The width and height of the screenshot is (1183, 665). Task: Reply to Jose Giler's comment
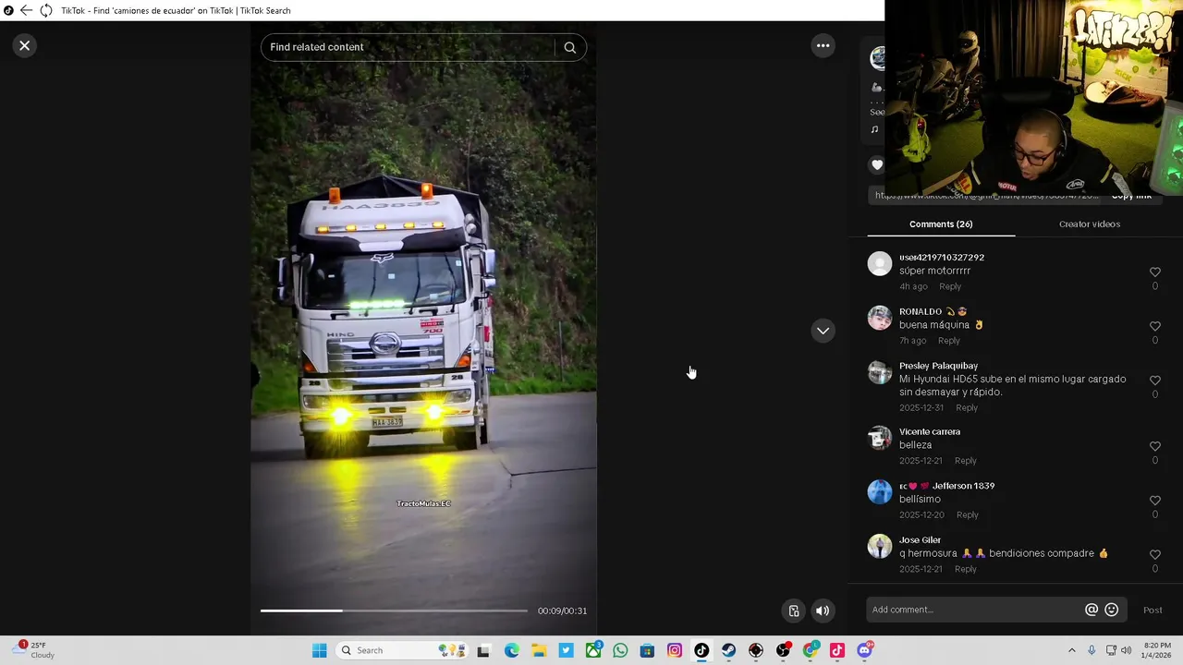point(965,569)
